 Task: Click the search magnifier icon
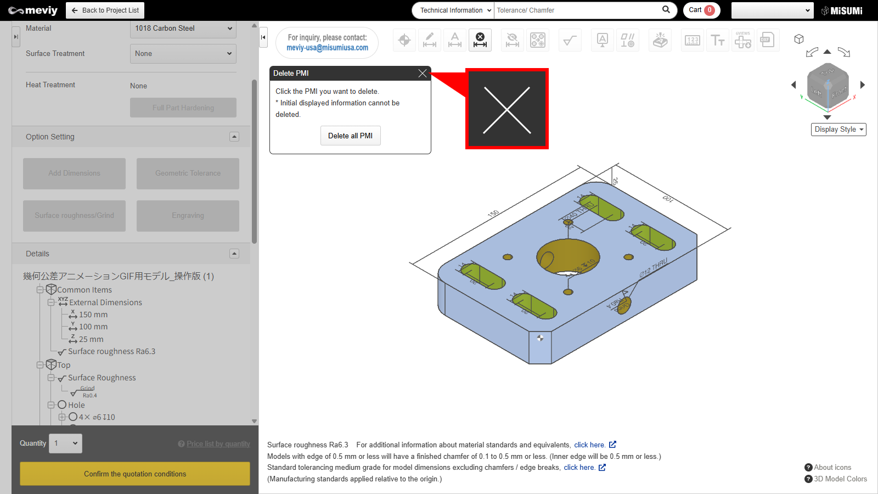[666, 9]
